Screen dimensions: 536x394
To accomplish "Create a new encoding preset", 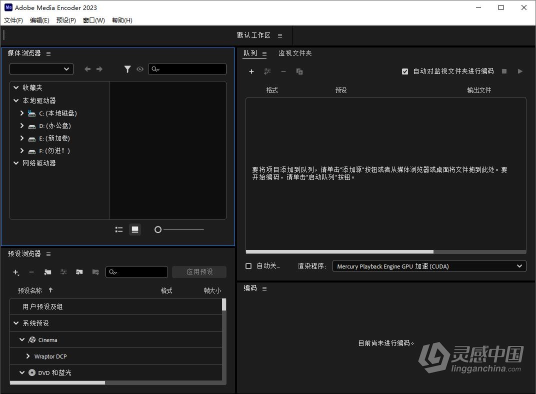I will pyautogui.click(x=15, y=272).
